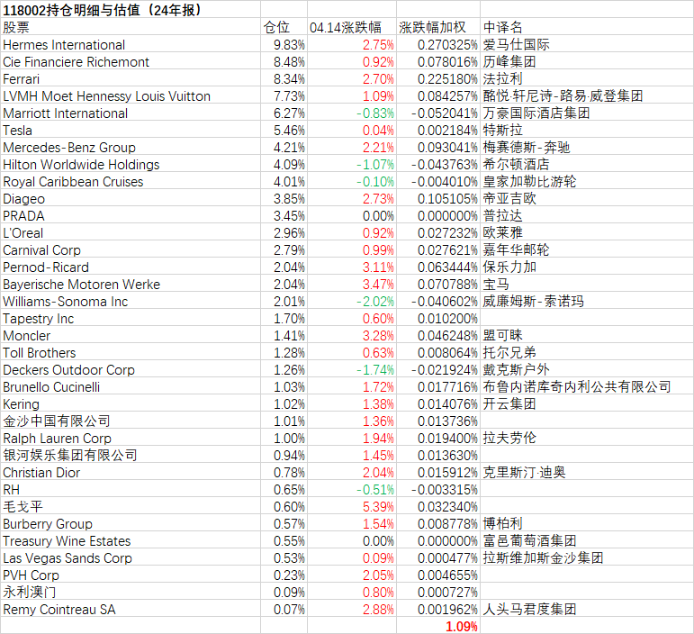694x634 pixels.
Task: Click the 3.47% change cell
Action: coord(352,285)
